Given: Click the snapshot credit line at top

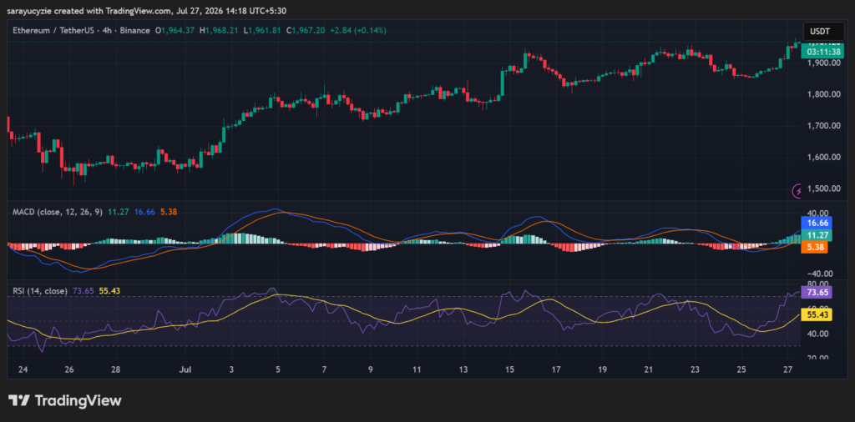Looking at the screenshot, I should pyautogui.click(x=147, y=10).
